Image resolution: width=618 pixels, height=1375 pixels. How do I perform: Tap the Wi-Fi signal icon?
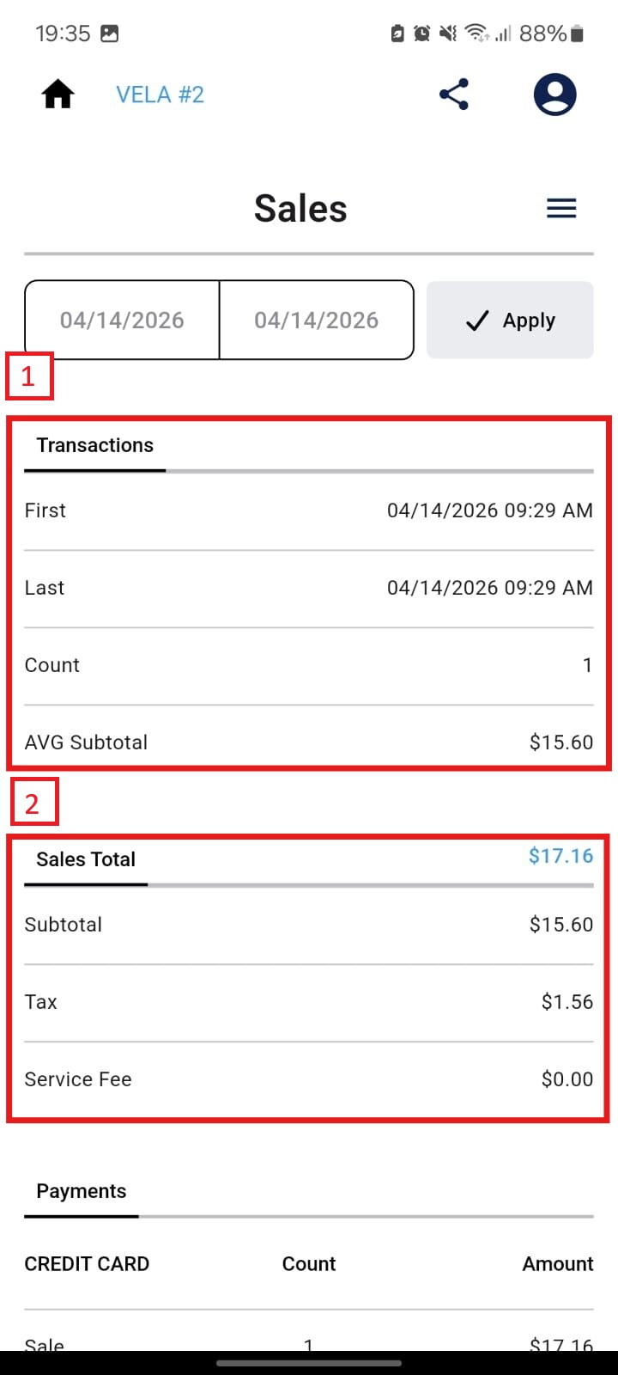pyautogui.click(x=476, y=34)
